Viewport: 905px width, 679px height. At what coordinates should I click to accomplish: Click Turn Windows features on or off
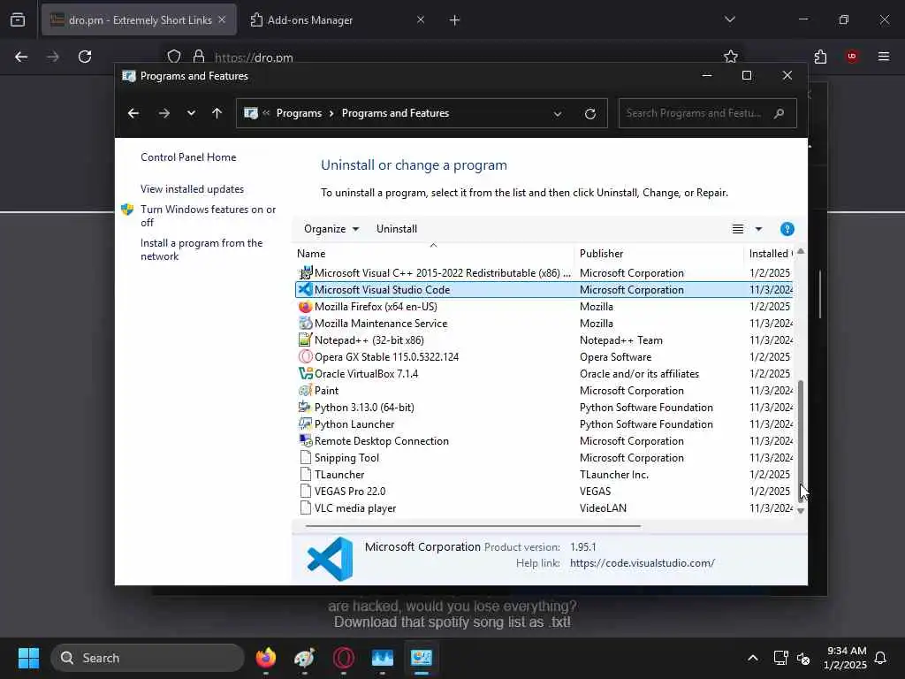208,216
